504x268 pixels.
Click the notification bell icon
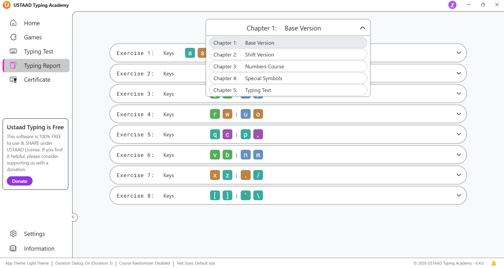click(493, 263)
